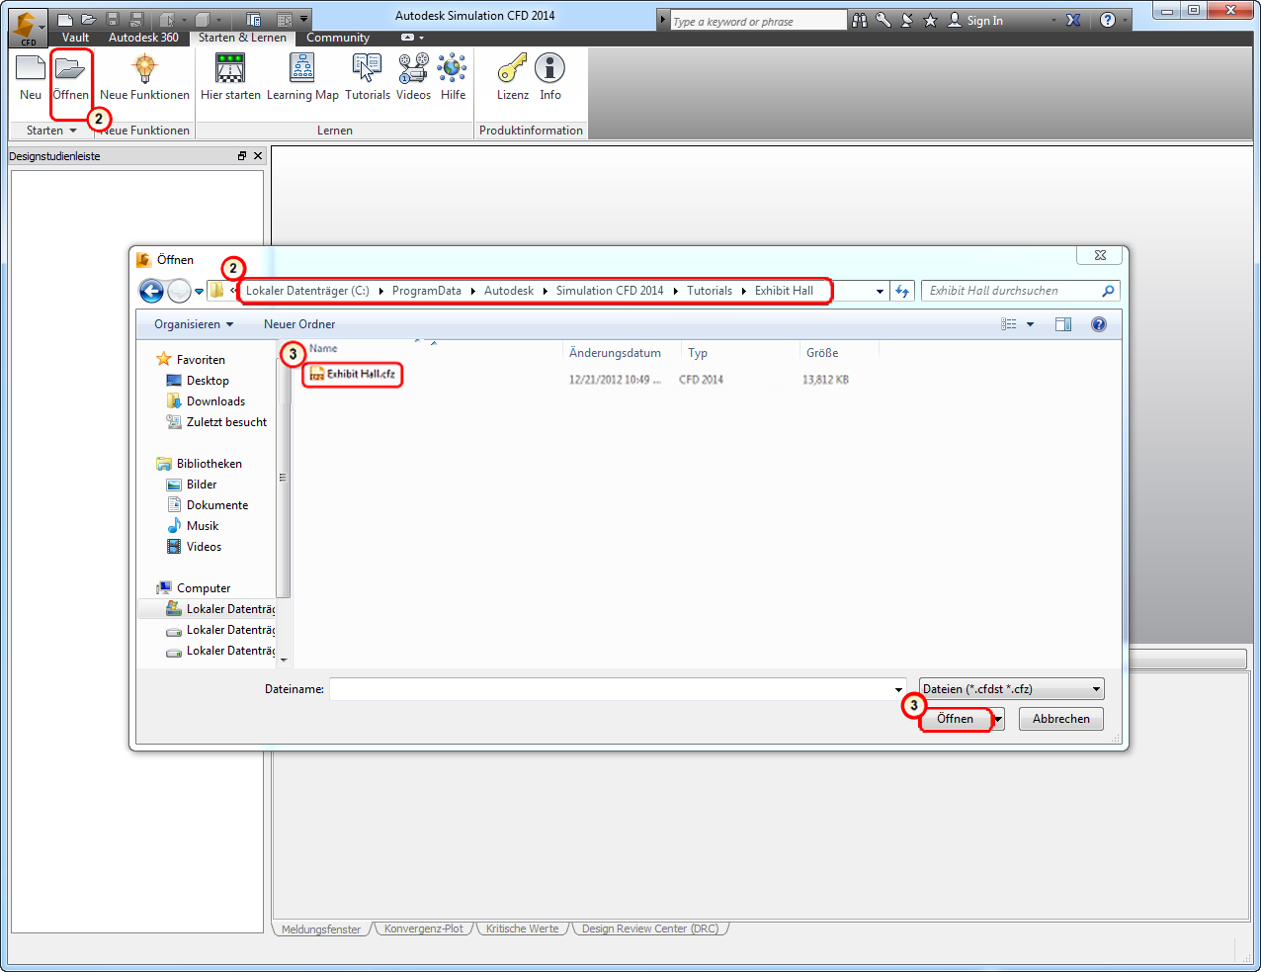1261x972 pixels.
Task: Click Neuer Ordner
Action: coord(299,324)
